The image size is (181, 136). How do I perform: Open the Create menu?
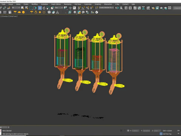pos(26,4)
